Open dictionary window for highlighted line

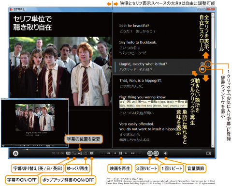(203, 69)
